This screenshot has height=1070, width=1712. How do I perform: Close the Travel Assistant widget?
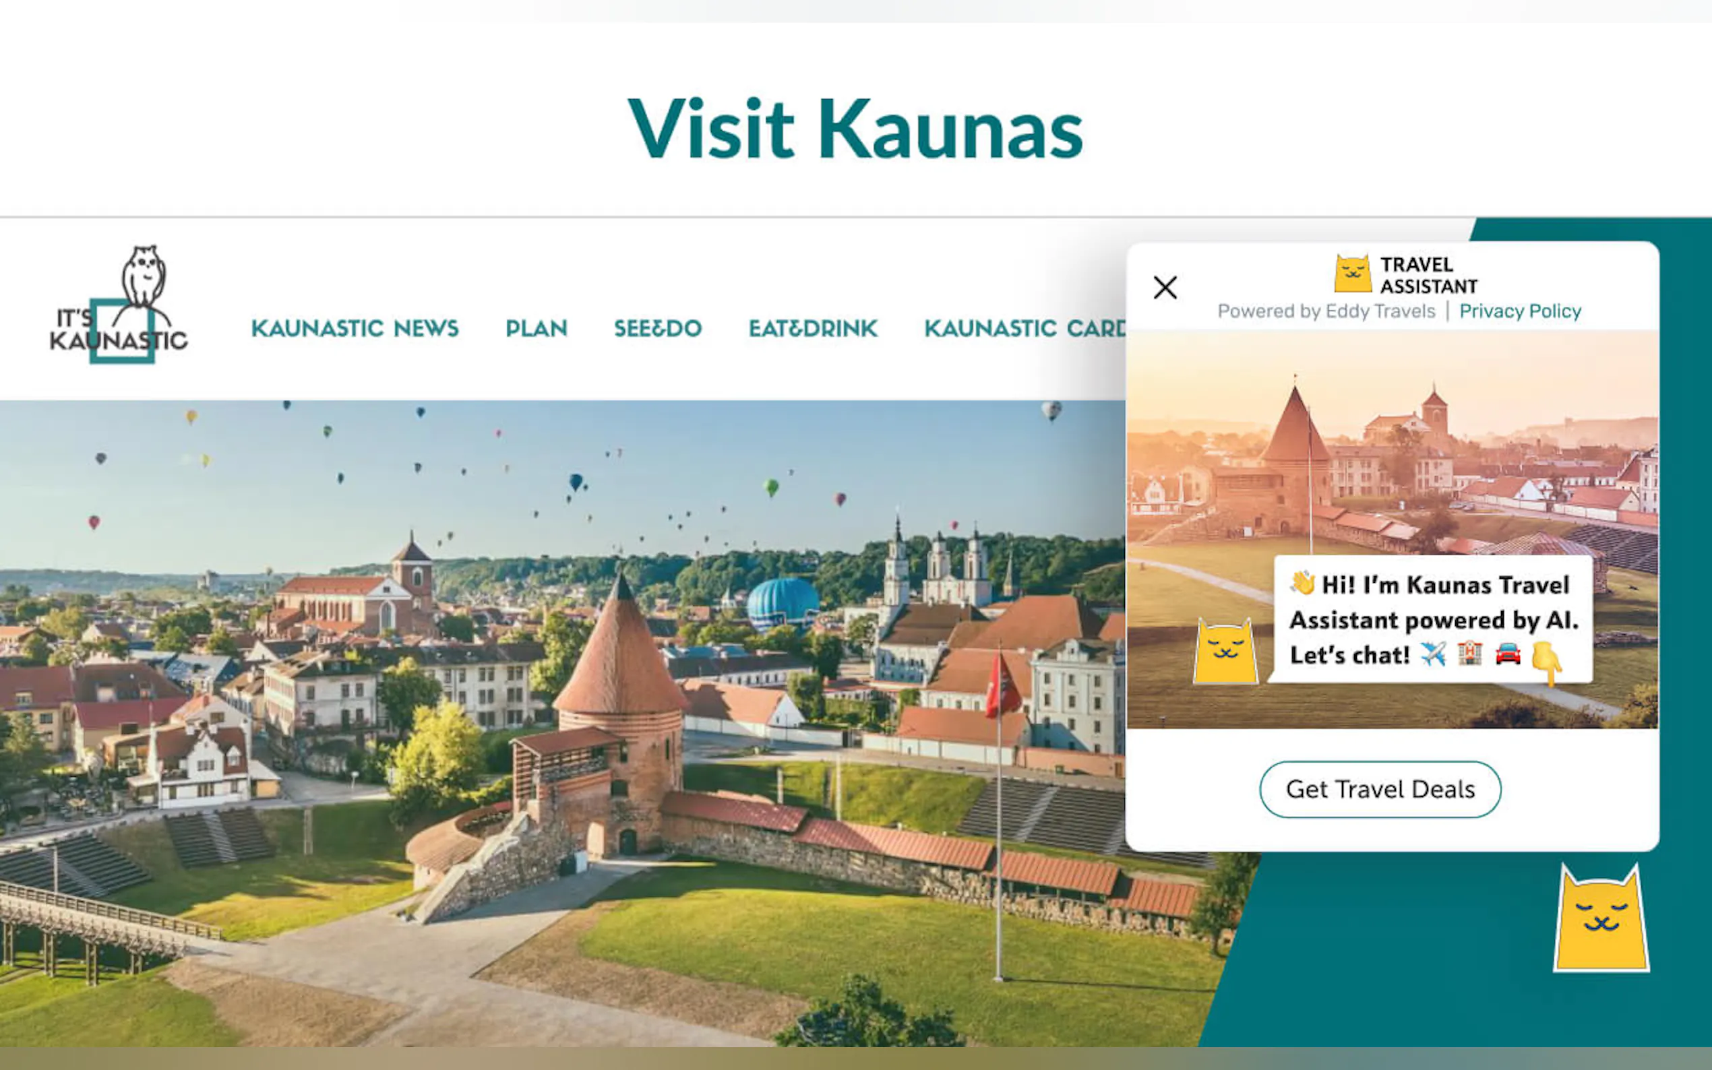1165,288
